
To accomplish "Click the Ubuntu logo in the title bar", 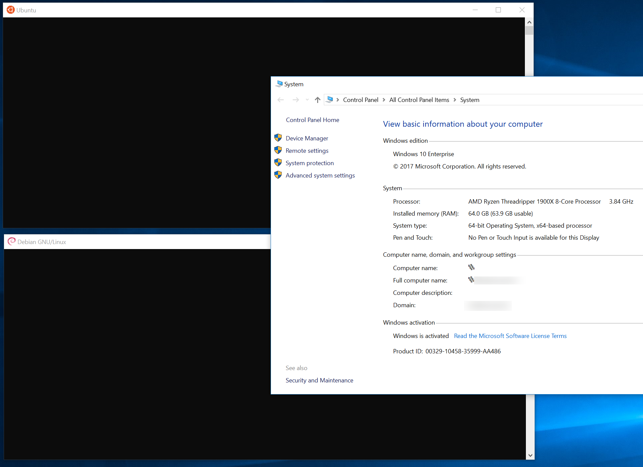I will coord(10,10).
